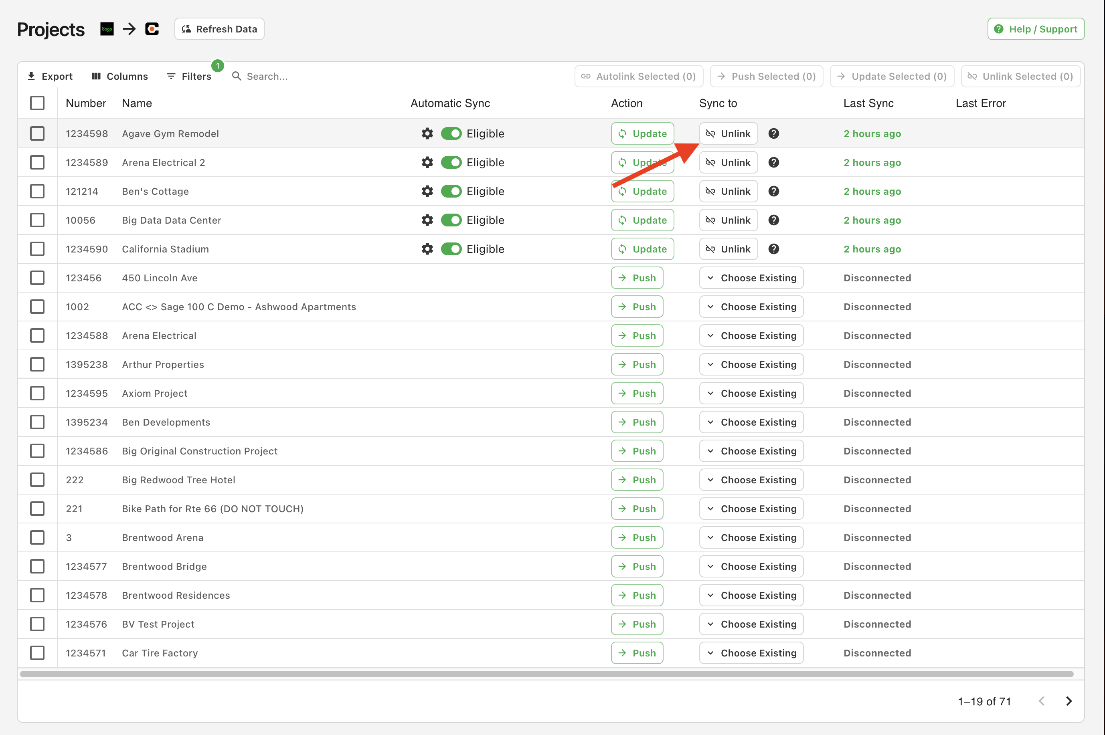Click the Refresh Data button
This screenshot has width=1105, height=735.
[220, 29]
